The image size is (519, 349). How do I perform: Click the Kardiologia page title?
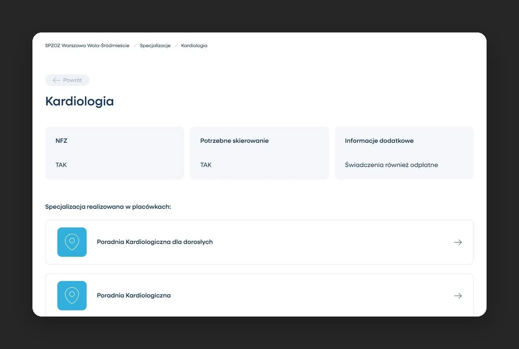(x=79, y=101)
